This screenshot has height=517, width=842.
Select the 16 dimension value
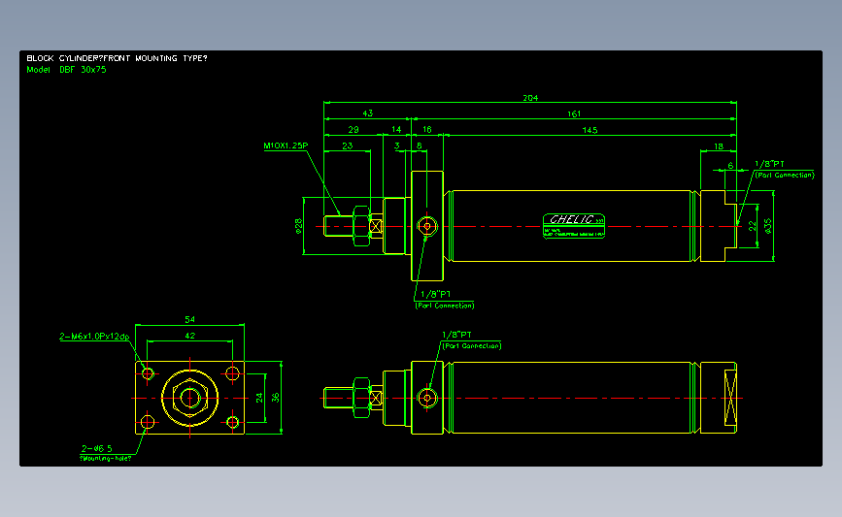tap(427, 129)
